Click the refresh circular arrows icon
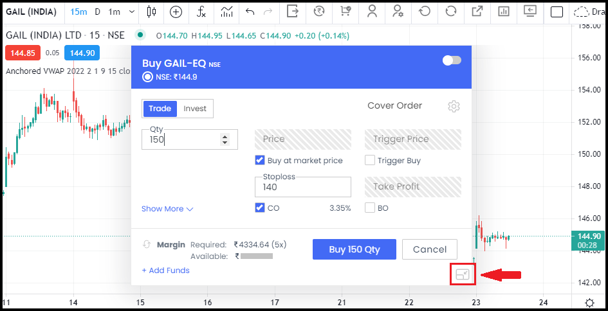This screenshot has width=608, height=311. 450,11
